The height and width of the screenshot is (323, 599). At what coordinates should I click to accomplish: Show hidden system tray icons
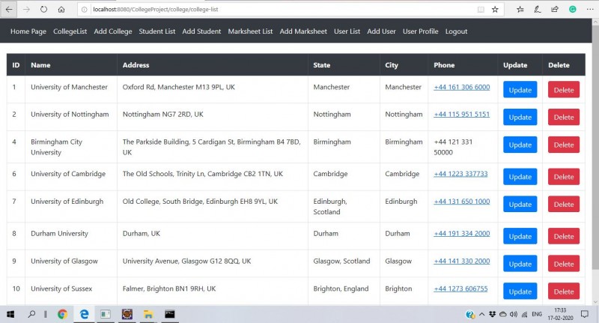481,314
